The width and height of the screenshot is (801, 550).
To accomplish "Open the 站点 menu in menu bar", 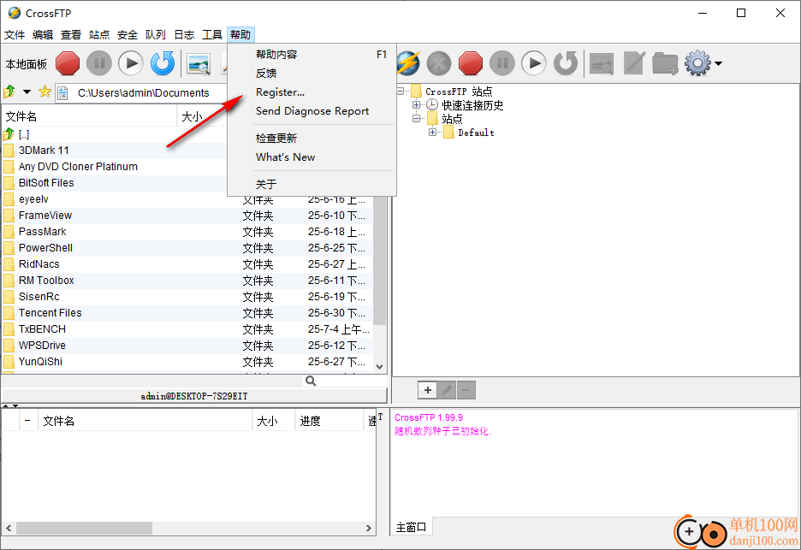I will click(x=99, y=35).
